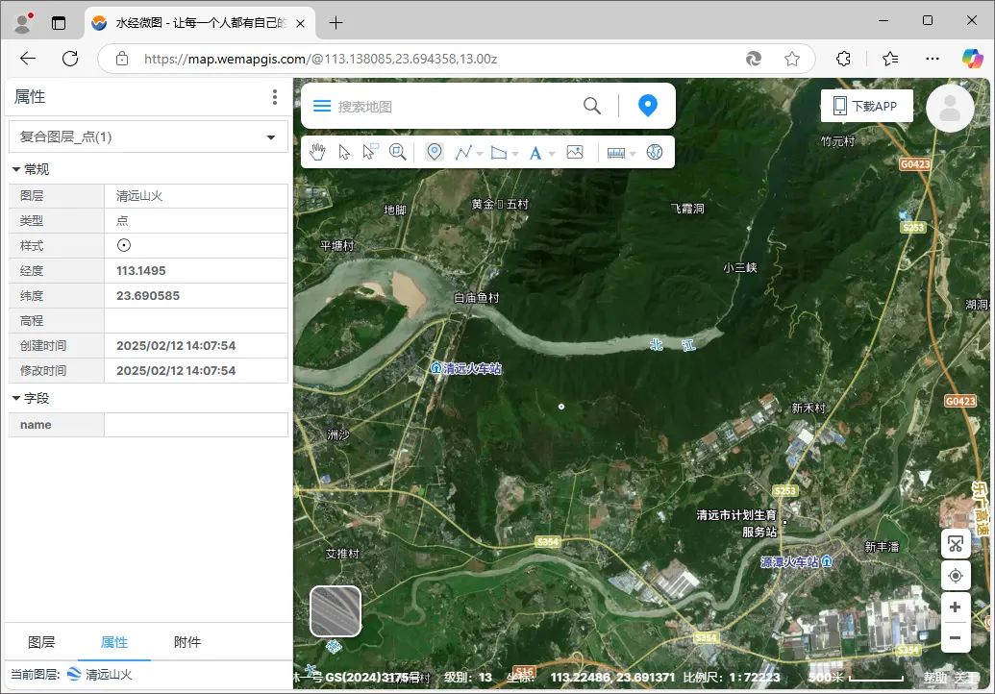Open the 属性 panel three-dot menu
The image size is (995, 694).
275,97
